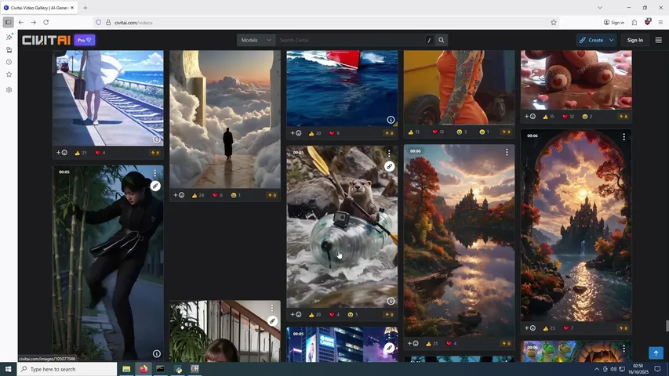This screenshot has width=669, height=376.
Task: Add emoji reaction on the train platform video
Action: pos(61,153)
